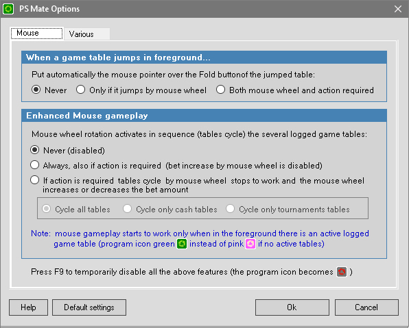Open the Mouse tab

(37, 33)
